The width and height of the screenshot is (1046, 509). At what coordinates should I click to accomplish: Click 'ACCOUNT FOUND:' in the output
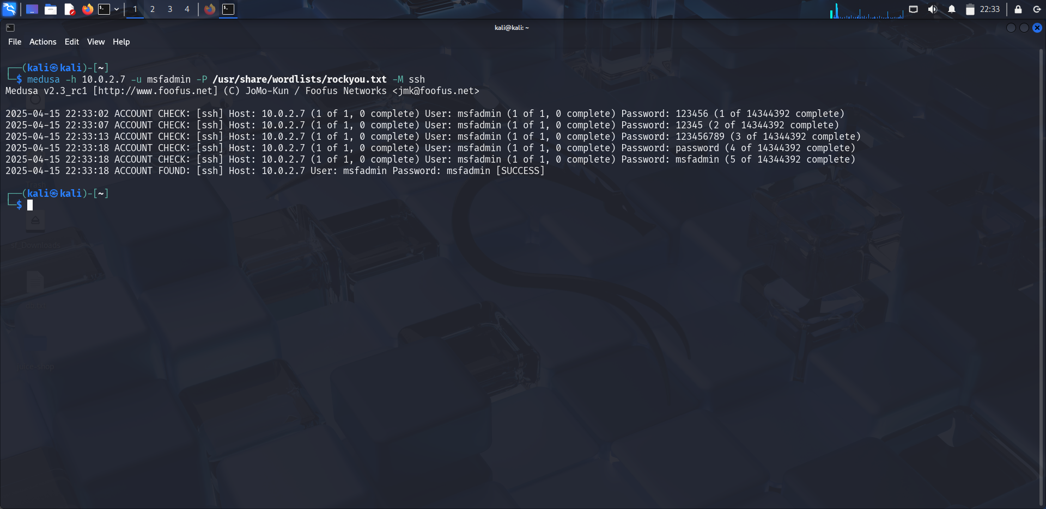tap(153, 171)
